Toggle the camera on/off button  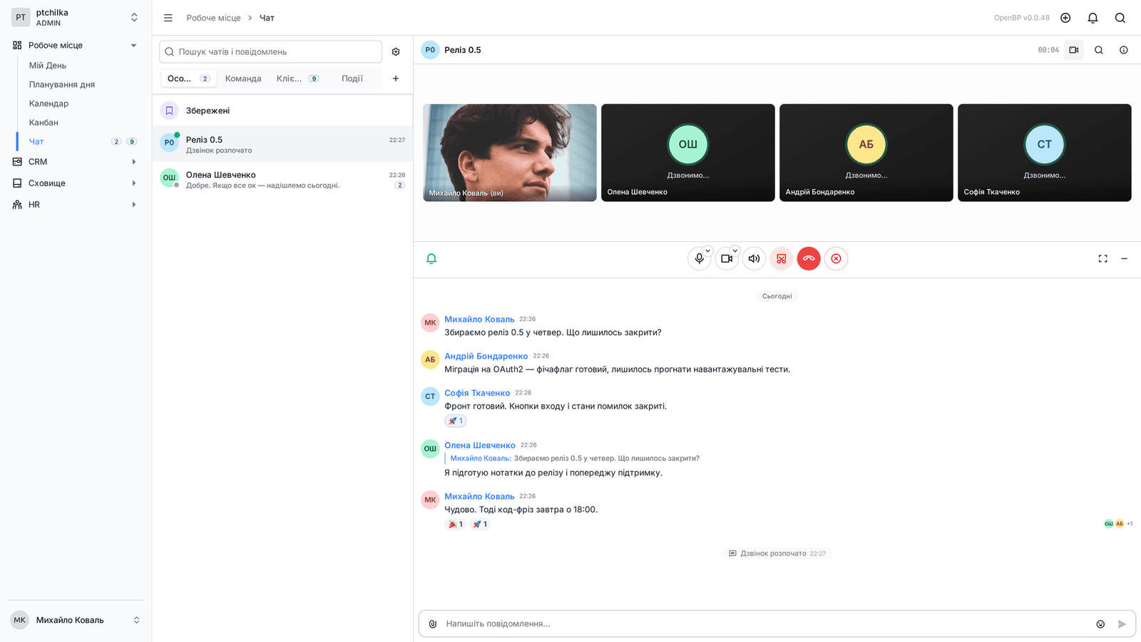(x=727, y=259)
